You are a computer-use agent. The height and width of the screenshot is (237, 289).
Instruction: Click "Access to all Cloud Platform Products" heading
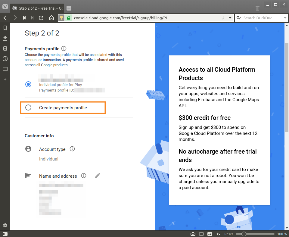pyautogui.click(x=217, y=74)
